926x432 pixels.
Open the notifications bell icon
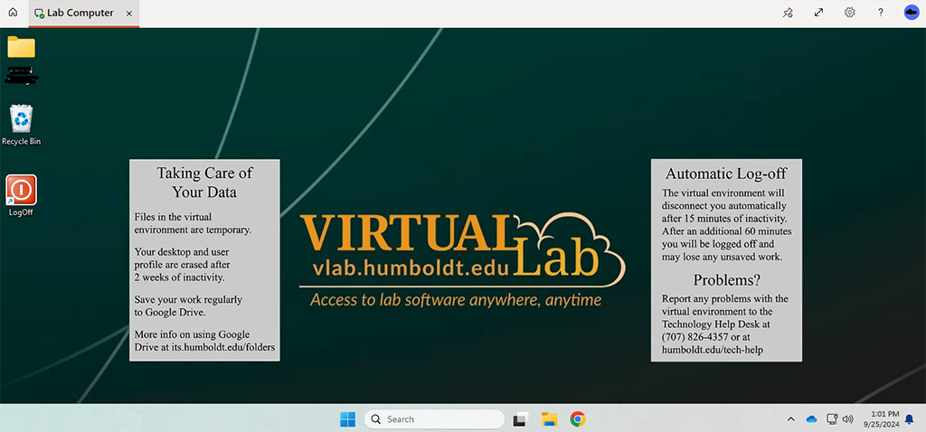click(x=910, y=419)
